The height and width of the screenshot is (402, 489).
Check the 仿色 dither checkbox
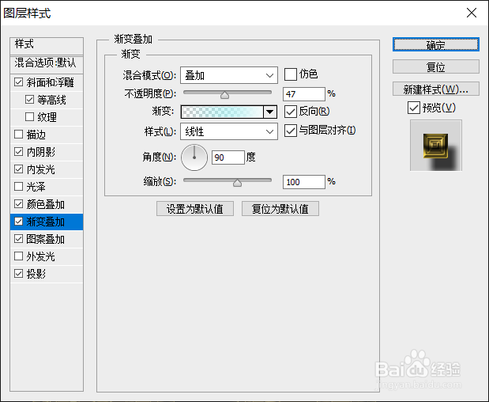click(x=291, y=74)
